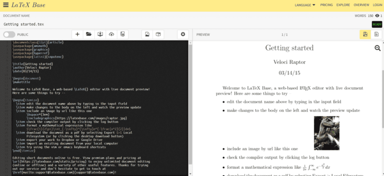
Task: Open a document with folder icon
Action: (89, 34)
